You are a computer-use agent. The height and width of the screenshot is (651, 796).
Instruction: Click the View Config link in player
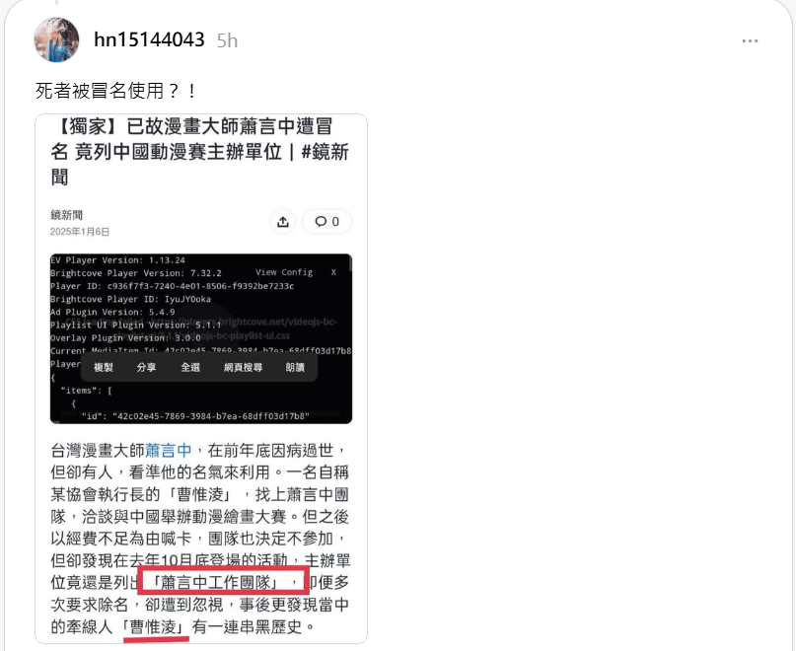284,272
